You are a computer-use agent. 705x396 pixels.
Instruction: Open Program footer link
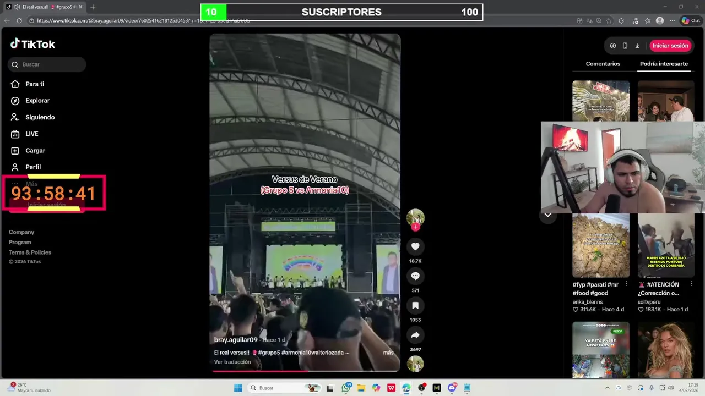20,242
